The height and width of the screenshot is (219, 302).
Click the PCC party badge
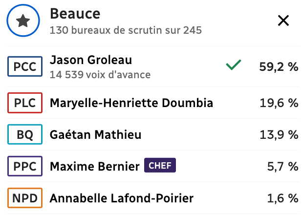coord(25,66)
